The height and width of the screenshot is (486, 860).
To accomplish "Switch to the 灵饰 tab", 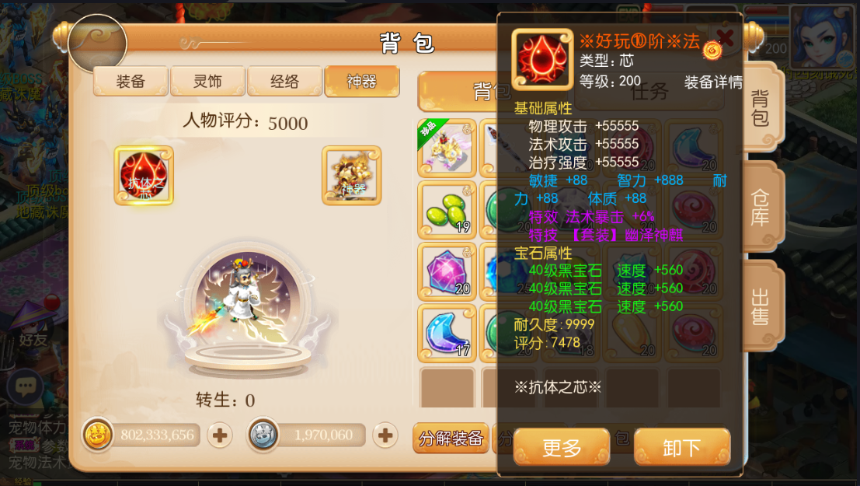I will point(208,82).
